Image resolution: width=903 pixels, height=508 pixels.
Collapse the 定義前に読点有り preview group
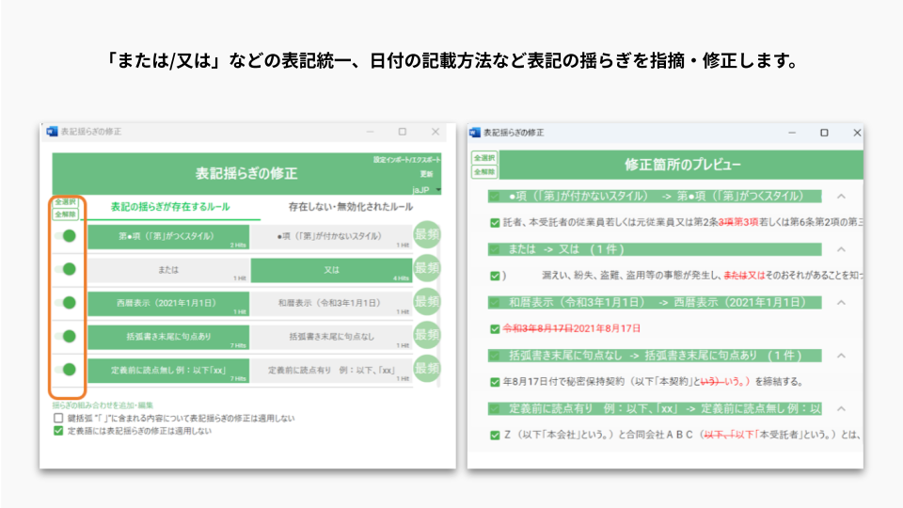(x=841, y=408)
